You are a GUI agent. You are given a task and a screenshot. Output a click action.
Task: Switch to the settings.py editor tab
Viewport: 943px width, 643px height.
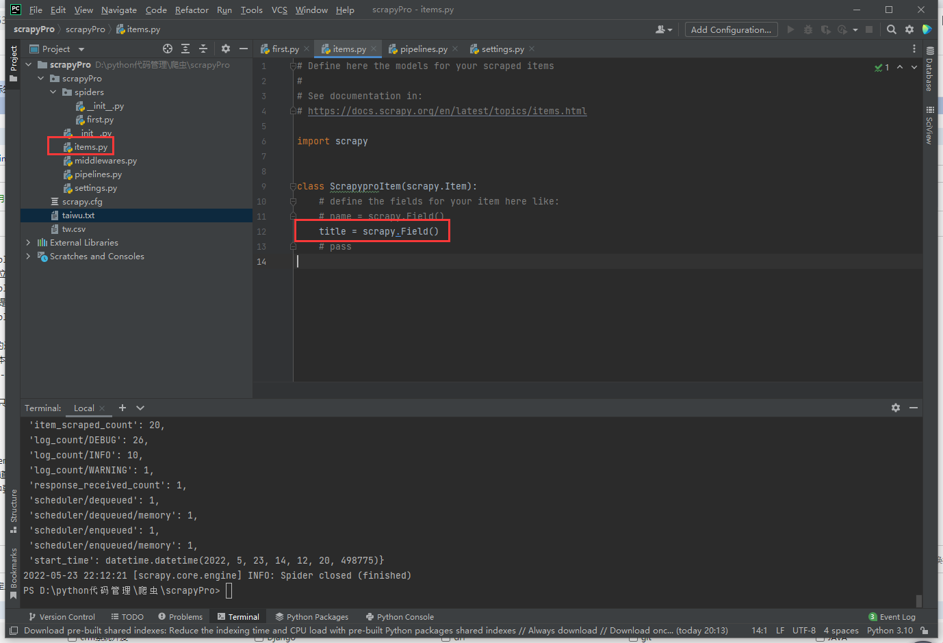pos(503,49)
